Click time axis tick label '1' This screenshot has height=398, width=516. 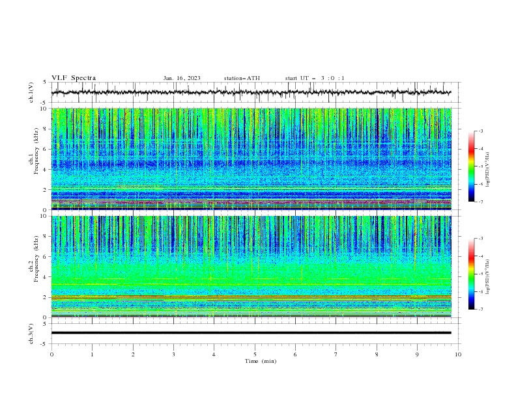92,354
